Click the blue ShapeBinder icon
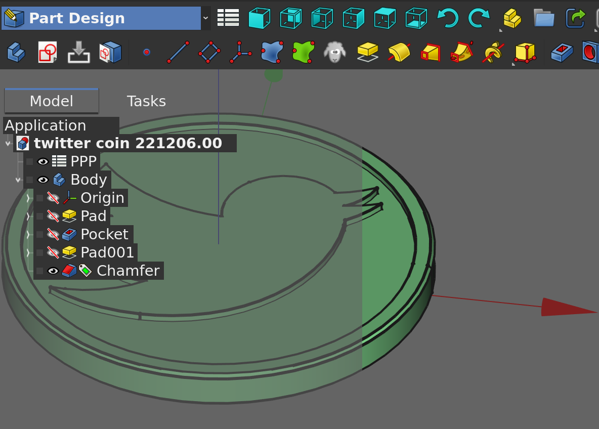The width and height of the screenshot is (599, 429). tap(272, 52)
